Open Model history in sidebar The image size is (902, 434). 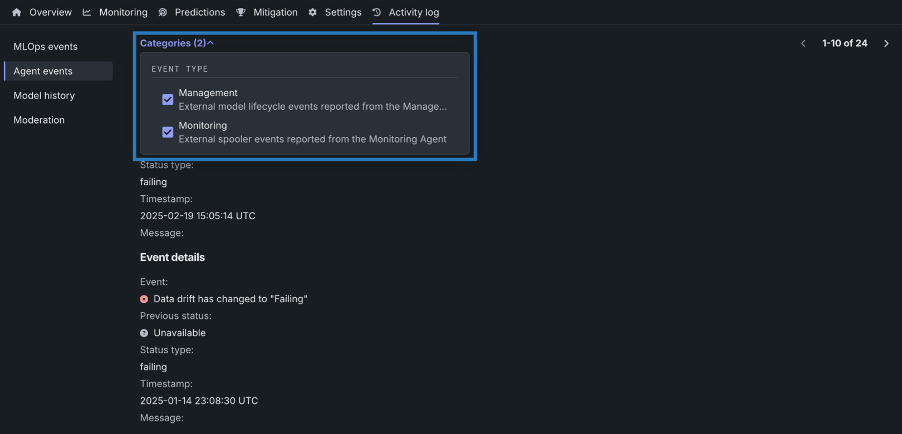point(44,96)
